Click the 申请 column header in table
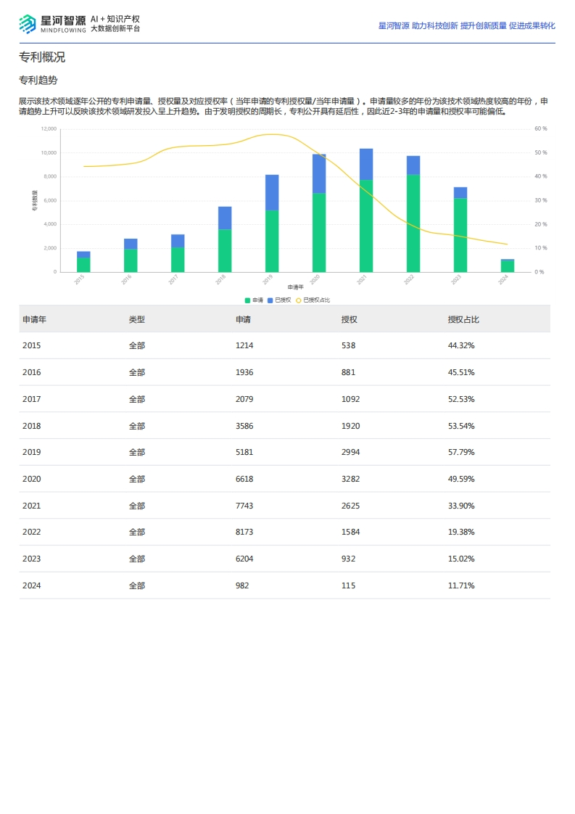Viewport: 575px width, 814px height. pos(243,319)
